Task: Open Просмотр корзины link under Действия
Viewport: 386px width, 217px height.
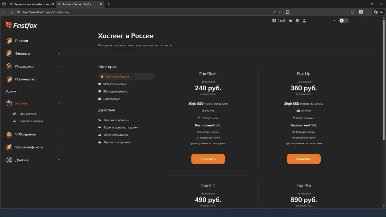Action: coord(117,142)
